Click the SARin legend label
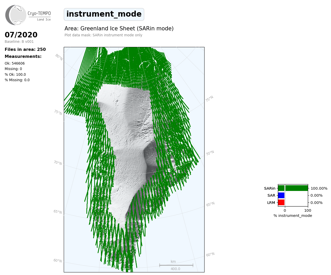 270,188
